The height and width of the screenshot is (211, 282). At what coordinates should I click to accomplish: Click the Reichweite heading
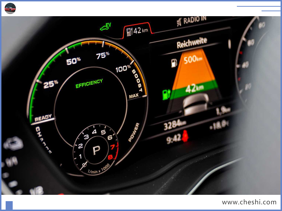tap(192, 43)
